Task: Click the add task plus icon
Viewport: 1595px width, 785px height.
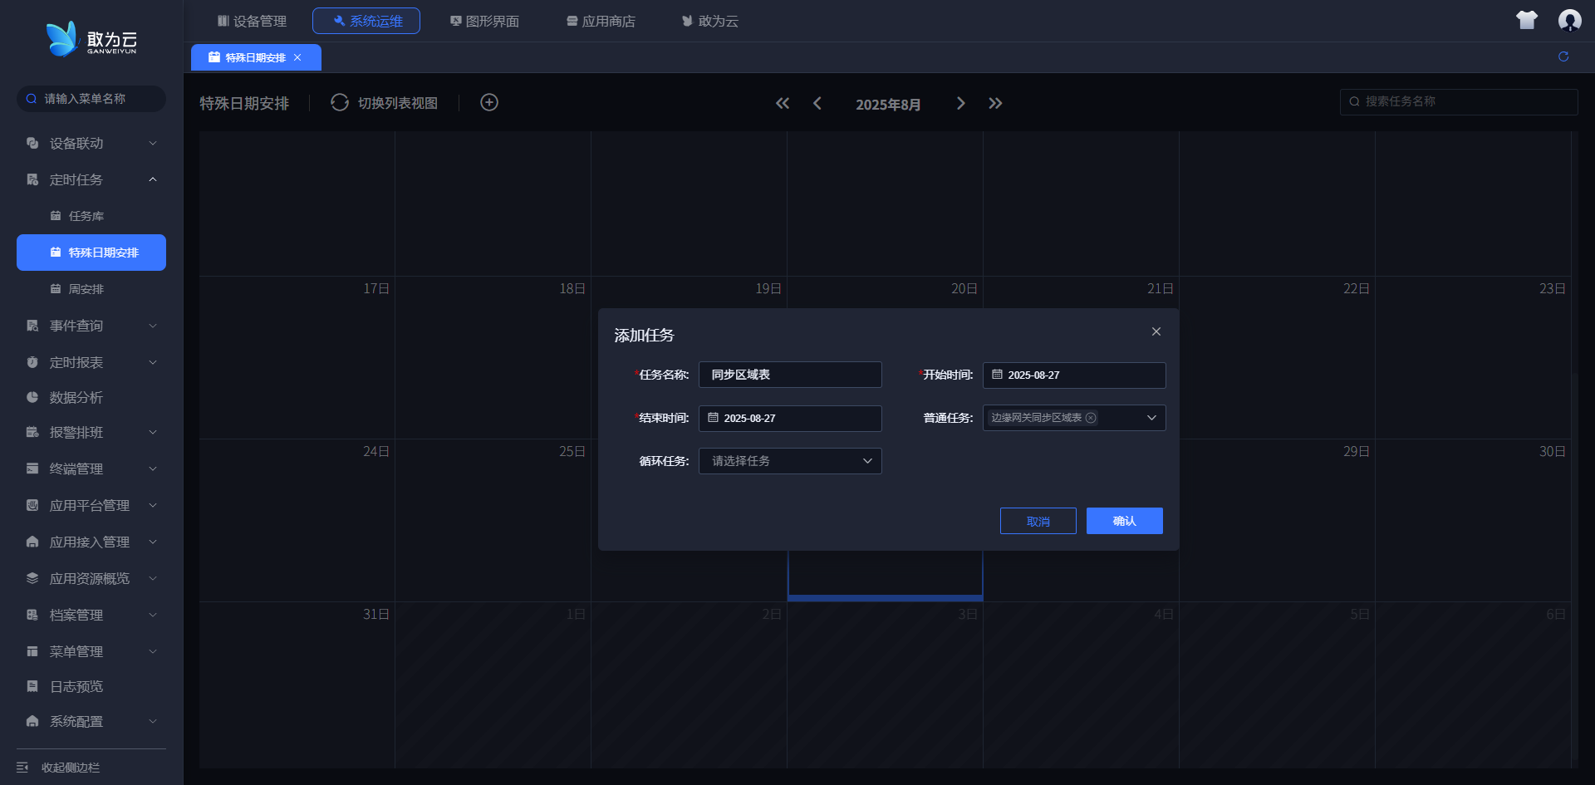Action: pos(489,102)
